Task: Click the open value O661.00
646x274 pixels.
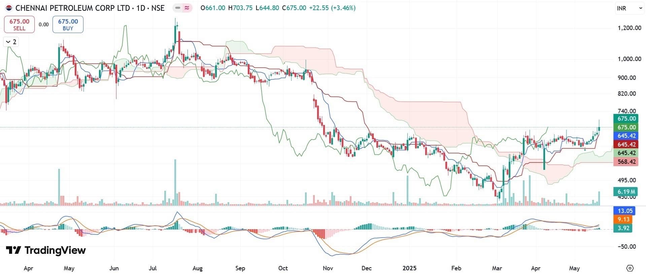Action: [x=213, y=8]
